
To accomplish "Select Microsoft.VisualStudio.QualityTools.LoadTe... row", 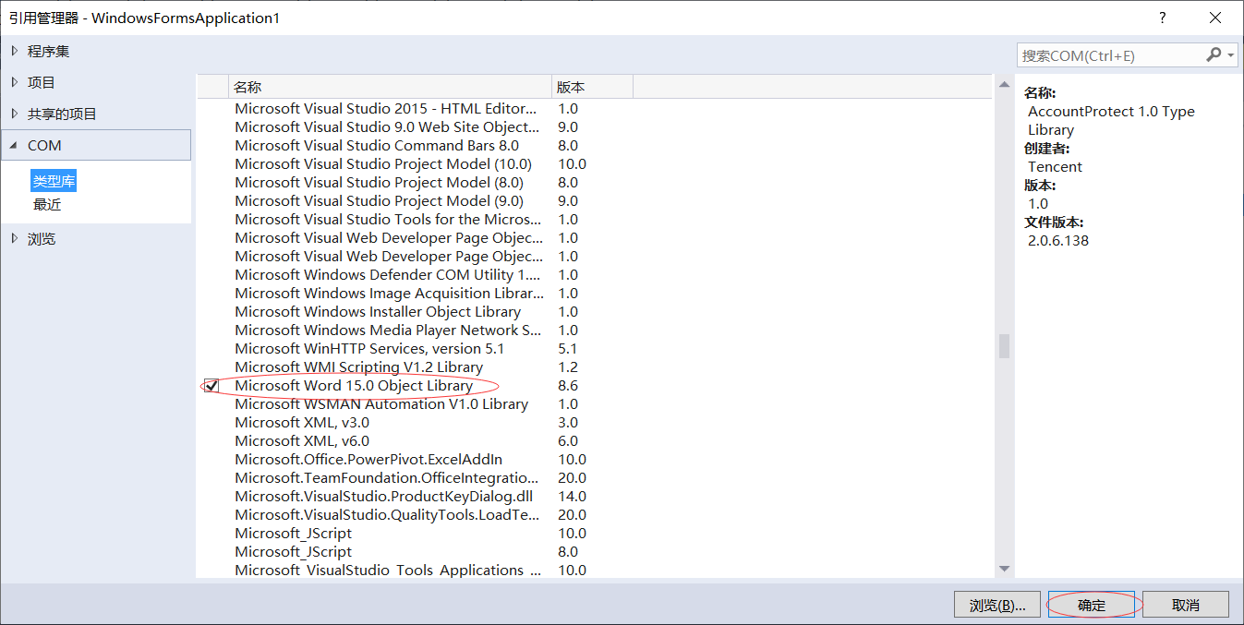I will tap(594, 515).
